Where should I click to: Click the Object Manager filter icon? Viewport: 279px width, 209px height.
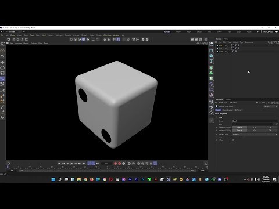tap(274, 42)
